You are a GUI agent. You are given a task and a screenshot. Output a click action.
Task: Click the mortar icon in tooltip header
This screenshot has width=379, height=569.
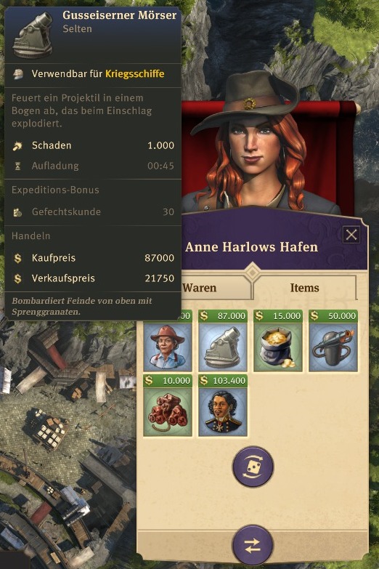click(x=33, y=35)
